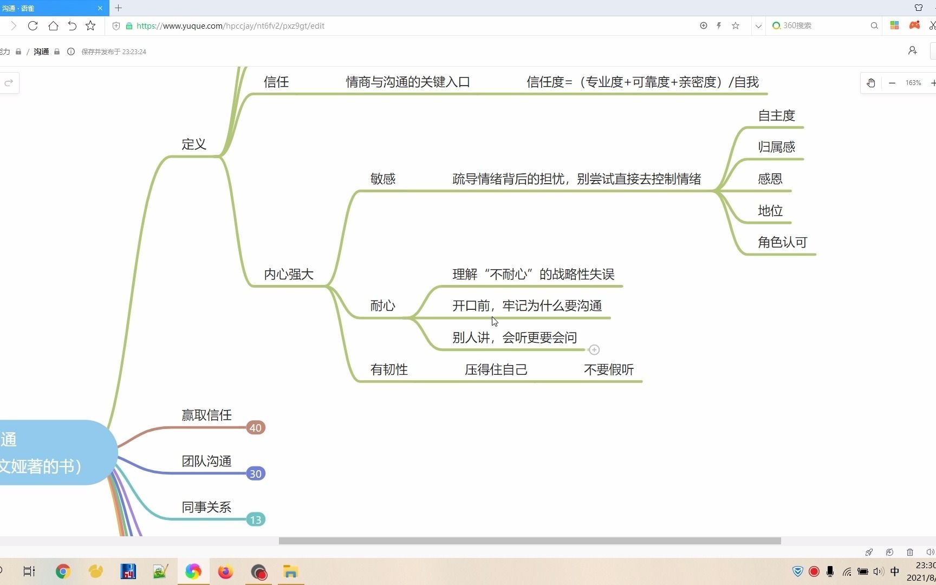
Task: Select the 定义 node
Action: coord(194,144)
